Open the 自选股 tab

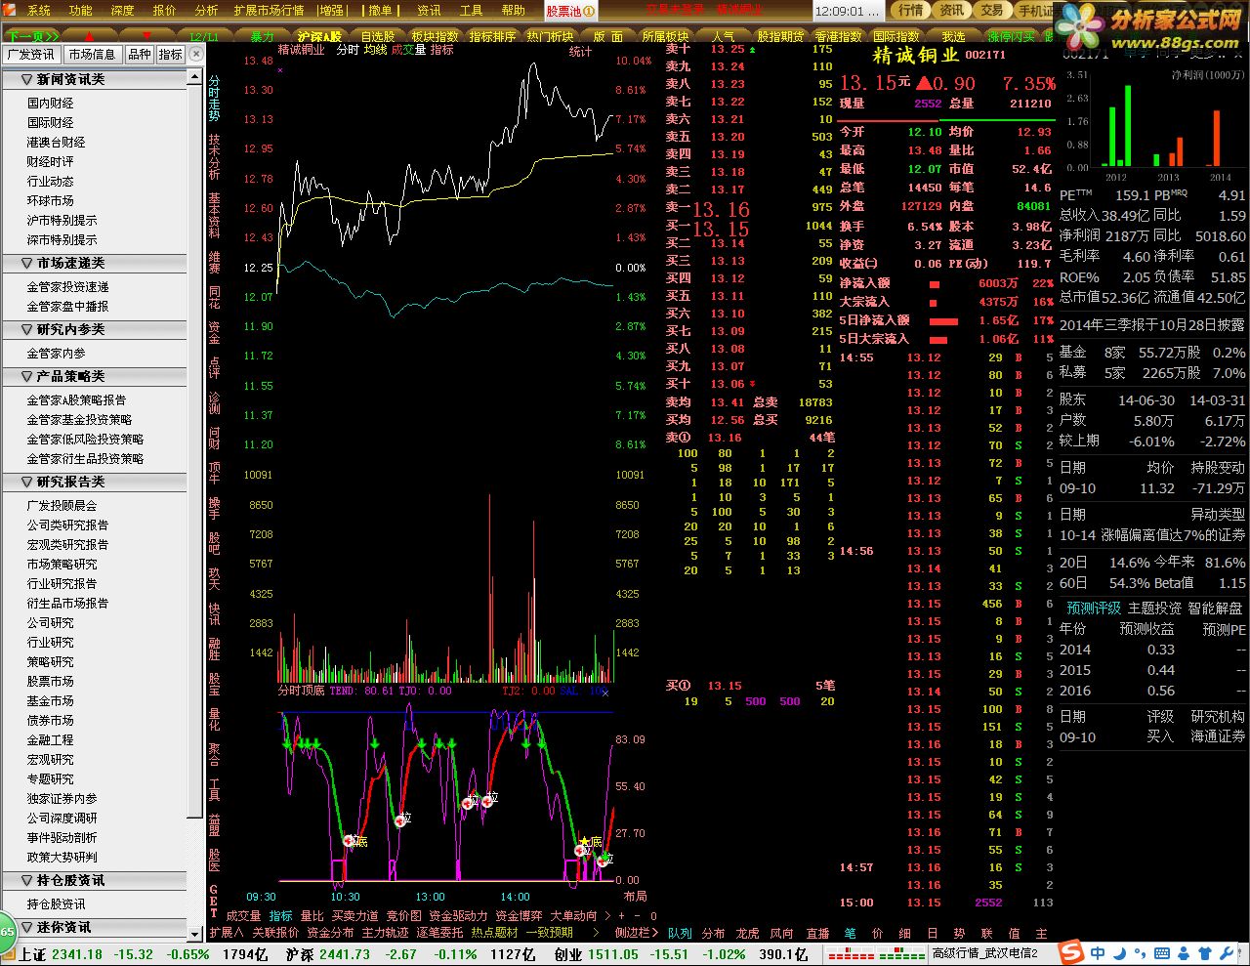(377, 36)
